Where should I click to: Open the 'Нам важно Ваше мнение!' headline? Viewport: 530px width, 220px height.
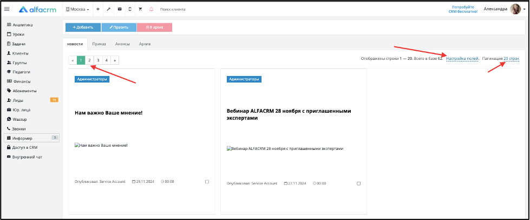click(108, 113)
